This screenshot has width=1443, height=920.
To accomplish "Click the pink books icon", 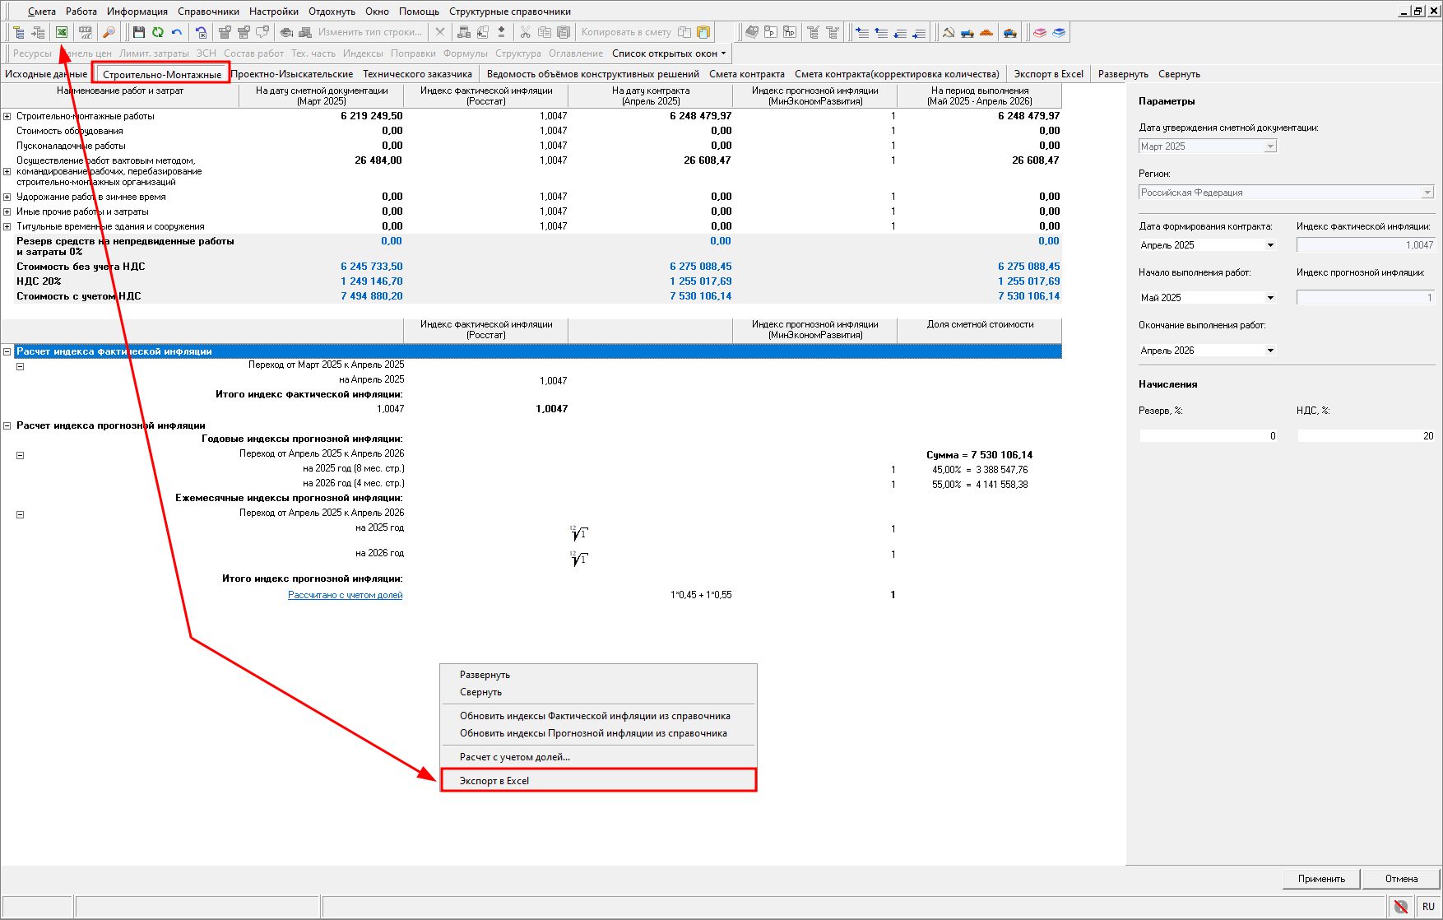I will click(1040, 32).
